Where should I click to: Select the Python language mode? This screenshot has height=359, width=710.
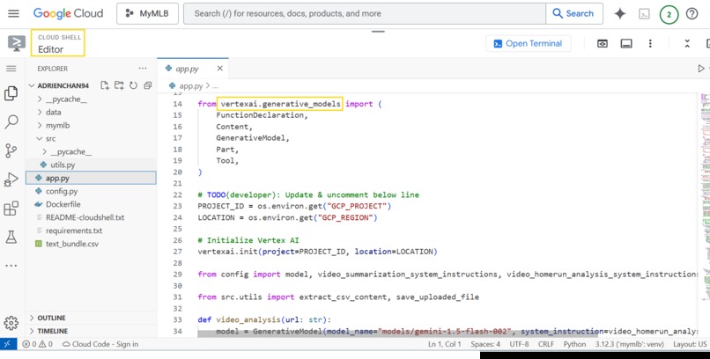point(574,344)
